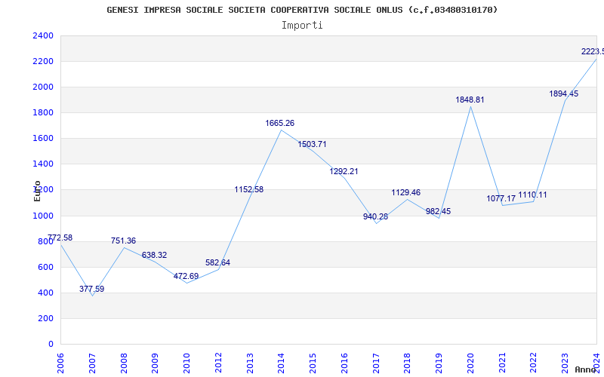Screen dimensions: 604x377
Task: Click the 2010 x-axis year label
Action: click(186, 363)
